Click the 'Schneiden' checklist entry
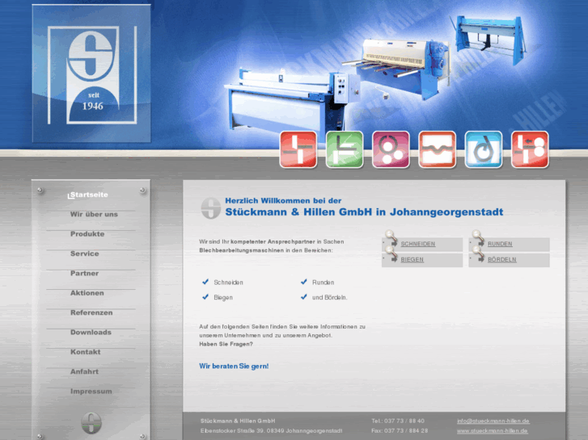The height and width of the screenshot is (440, 588). (228, 283)
